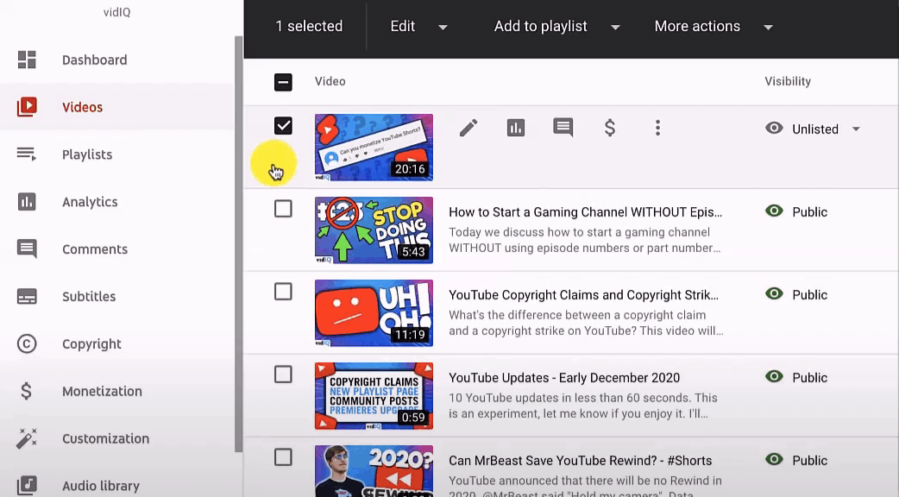Open analytics icon for the selected video

(x=515, y=128)
